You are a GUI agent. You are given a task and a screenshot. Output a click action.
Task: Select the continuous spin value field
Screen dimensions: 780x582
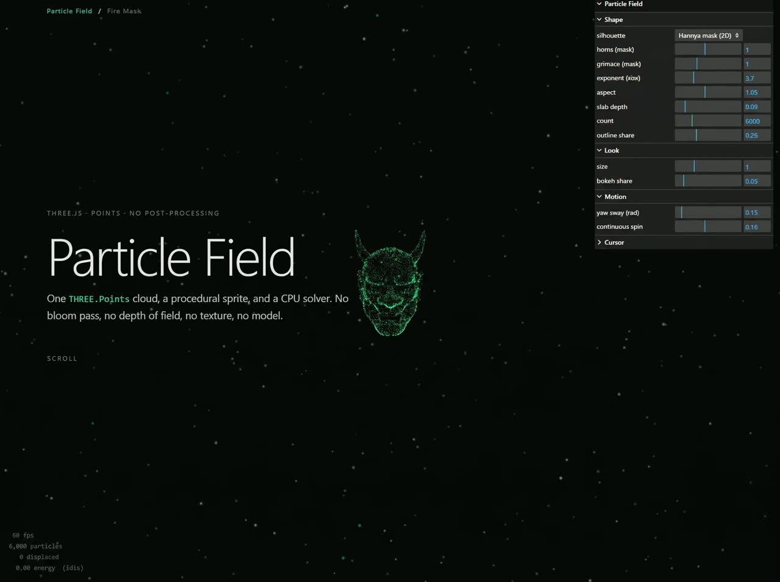(757, 227)
